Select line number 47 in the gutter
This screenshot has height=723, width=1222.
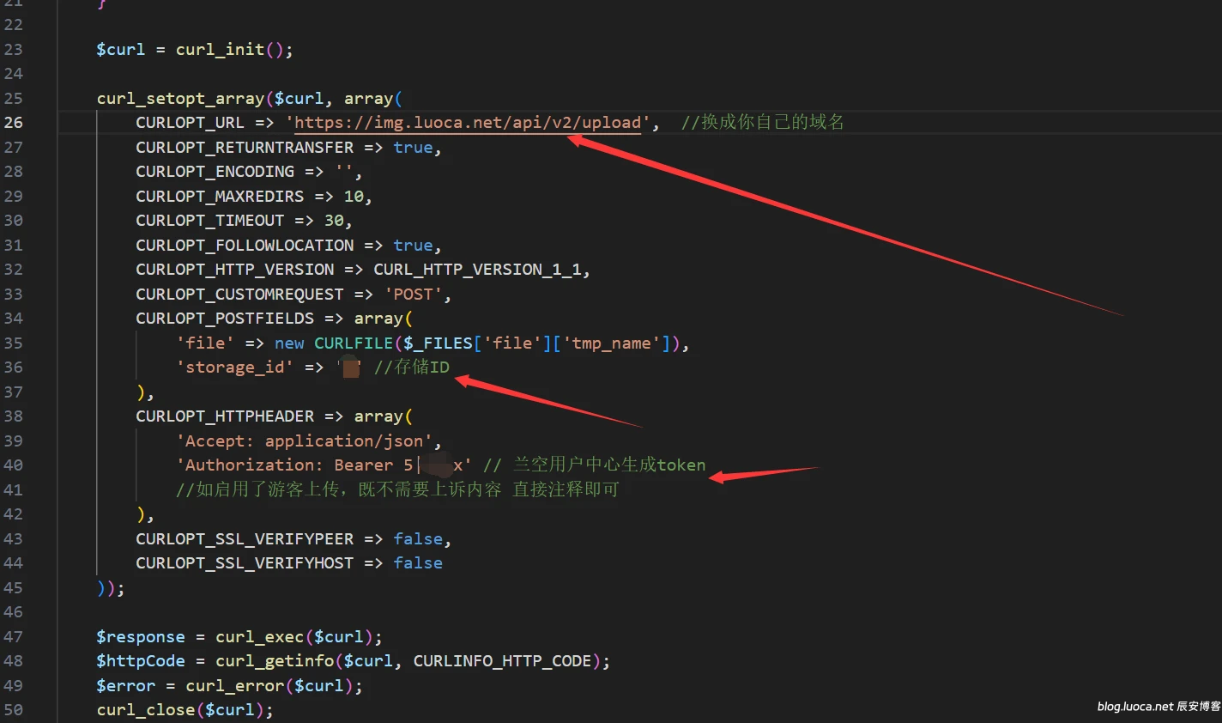pyautogui.click(x=14, y=637)
